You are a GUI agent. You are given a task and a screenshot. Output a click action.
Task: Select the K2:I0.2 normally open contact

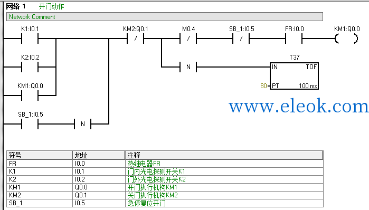(30, 67)
